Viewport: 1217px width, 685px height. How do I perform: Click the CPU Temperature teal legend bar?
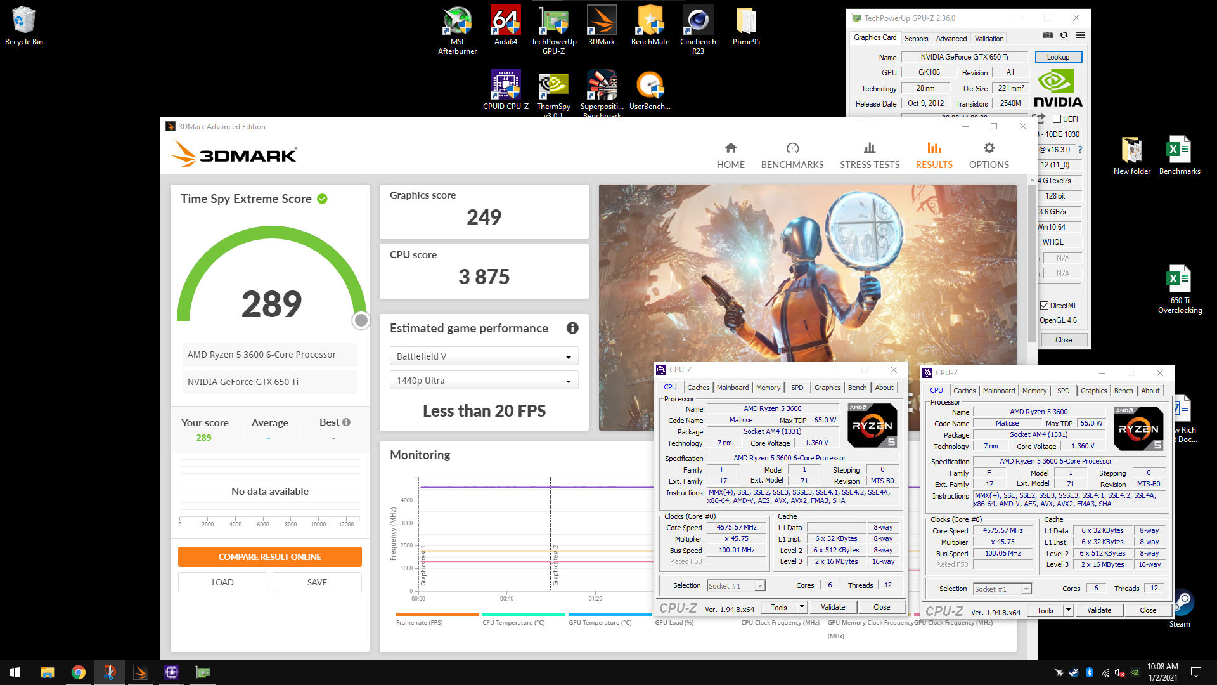524,614
